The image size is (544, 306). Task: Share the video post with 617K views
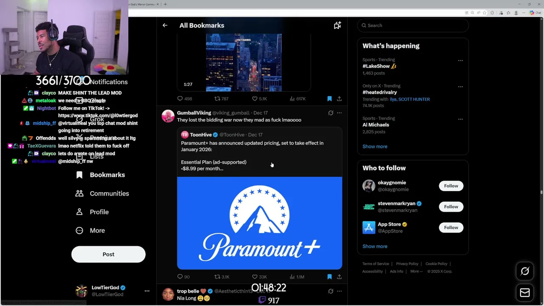(x=339, y=99)
